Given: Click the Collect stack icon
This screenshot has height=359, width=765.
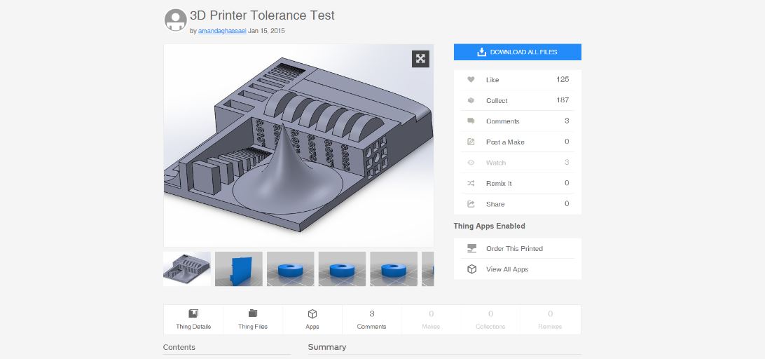Looking at the screenshot, I should pos(471,100).
